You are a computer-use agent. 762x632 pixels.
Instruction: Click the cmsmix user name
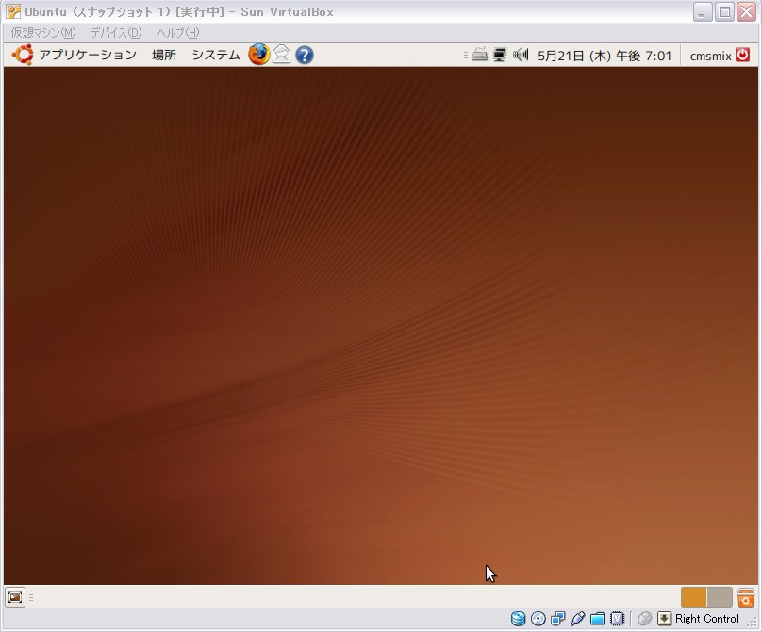click(x=710, y=57)
